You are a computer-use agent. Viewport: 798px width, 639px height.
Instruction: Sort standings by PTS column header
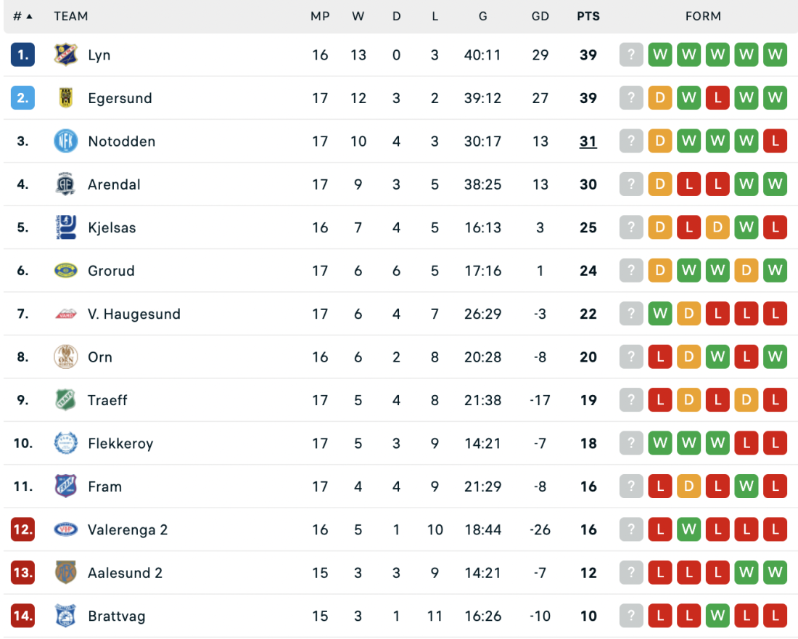(x=588, y=16)
